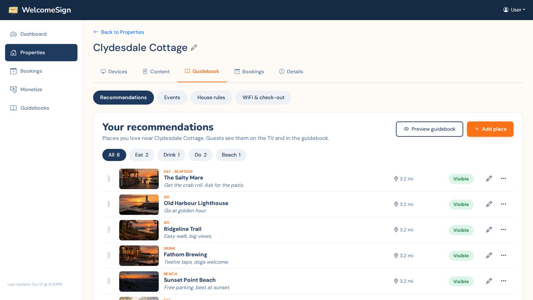Click the Old Harbour Lighthouse thumbnail
Screen dimensions: 533x300
pos(139,204)
